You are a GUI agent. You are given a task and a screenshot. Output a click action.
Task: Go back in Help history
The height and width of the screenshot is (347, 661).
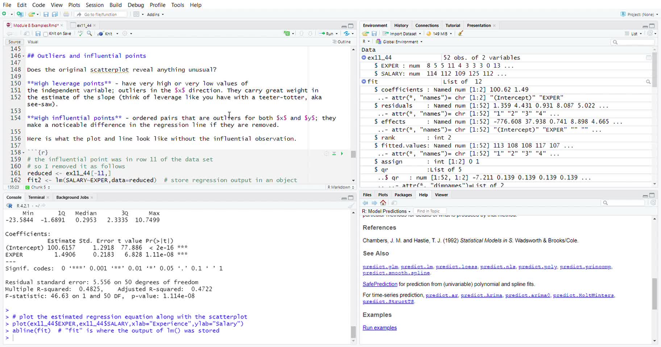365,203
